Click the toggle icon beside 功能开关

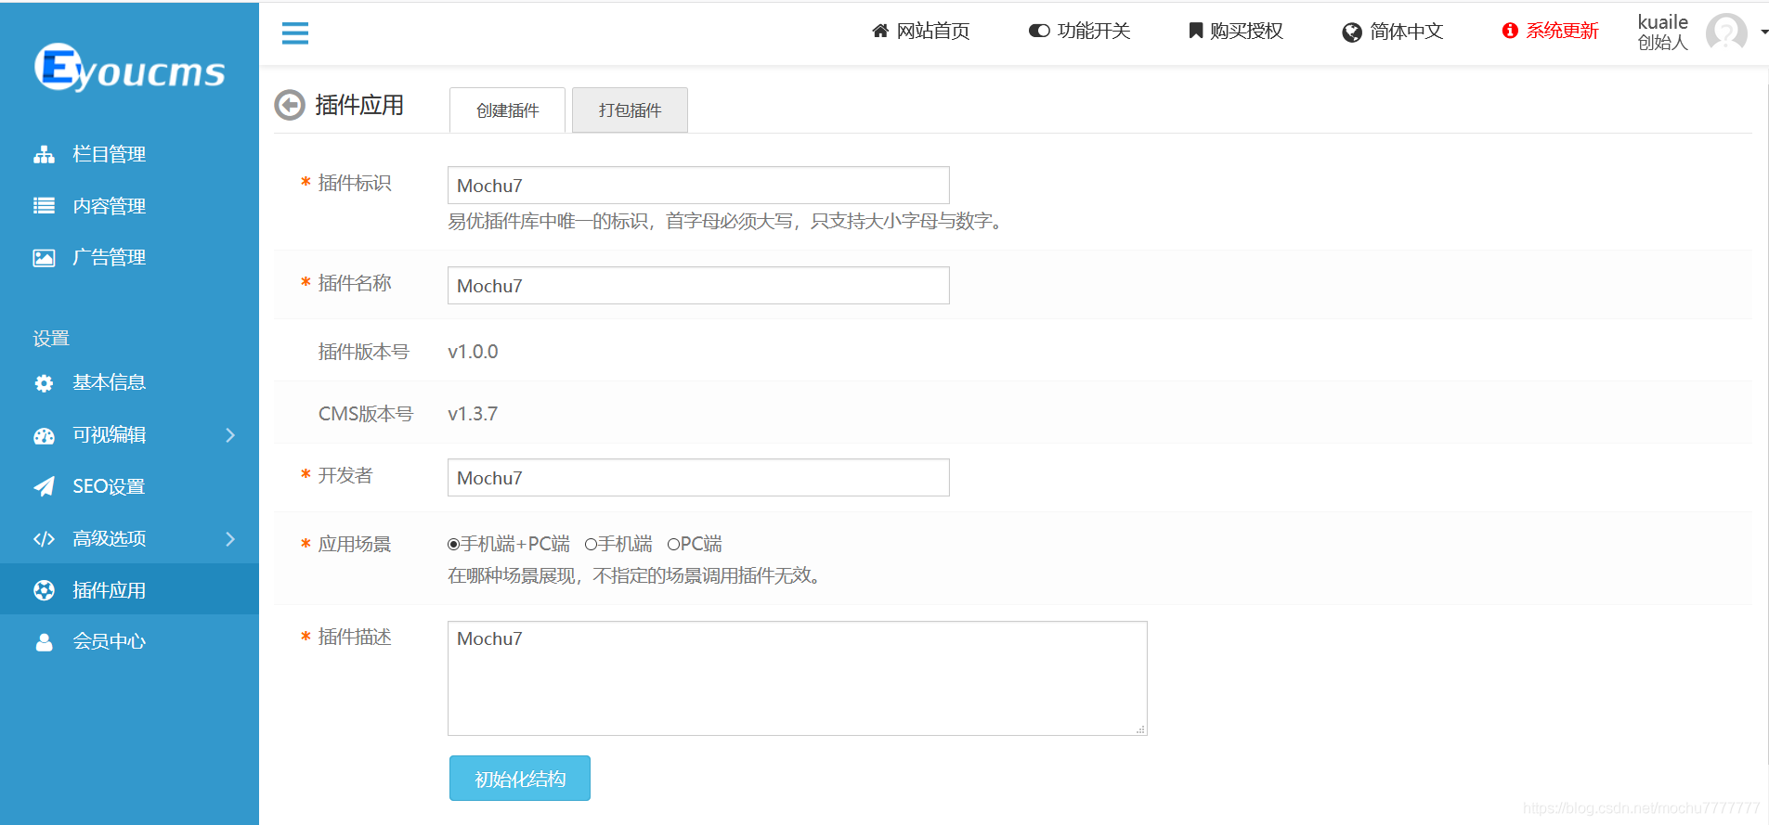1039,31
